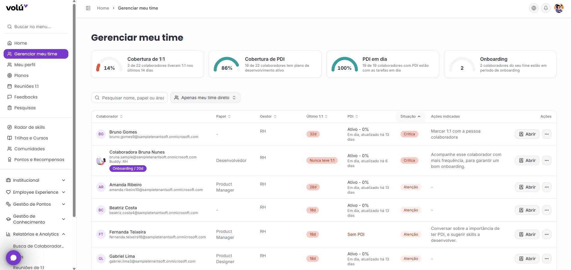Open more options for Bruna Nunes

tap(547, 160)
